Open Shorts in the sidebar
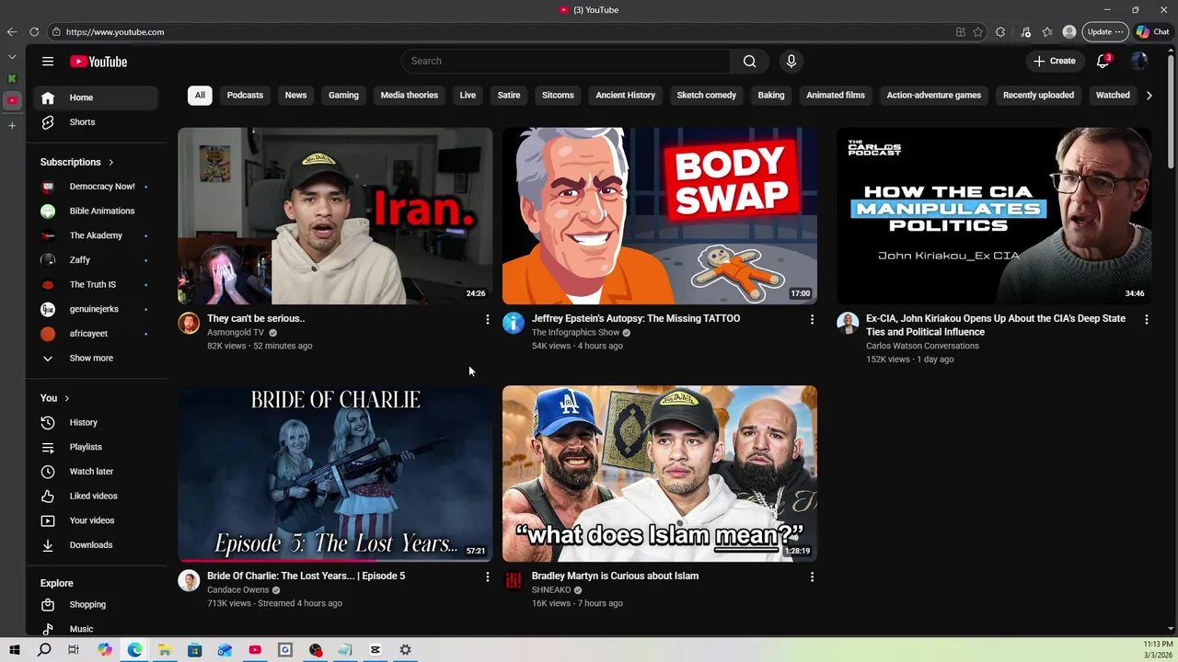The width and height of the screenshot is (1178, 662). [x=96, y=122]
